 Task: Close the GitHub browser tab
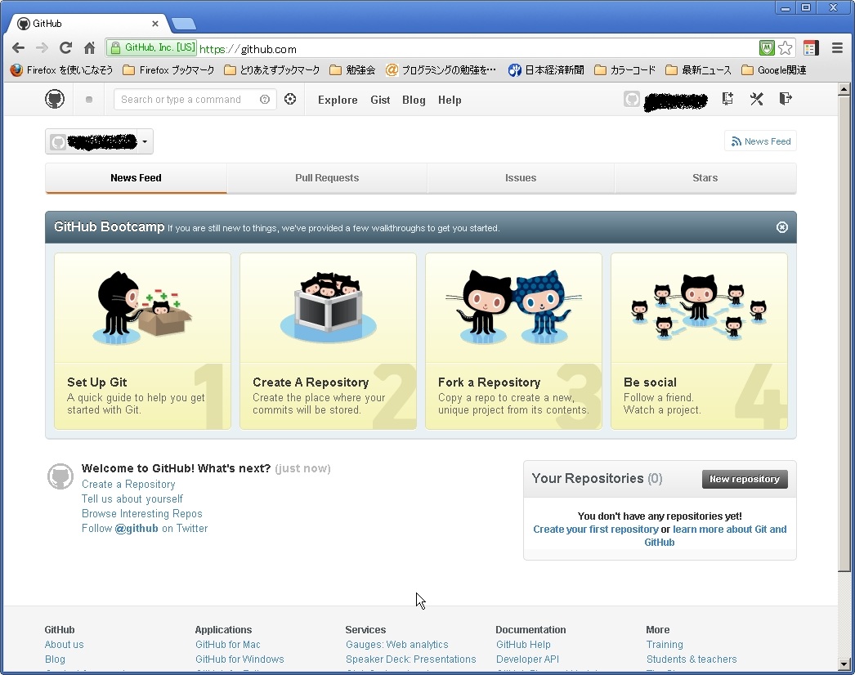pyautogui.click(x=154, y=24)
